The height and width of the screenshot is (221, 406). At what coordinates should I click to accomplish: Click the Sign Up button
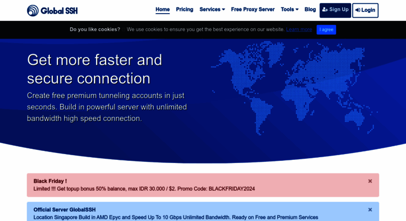335,10
